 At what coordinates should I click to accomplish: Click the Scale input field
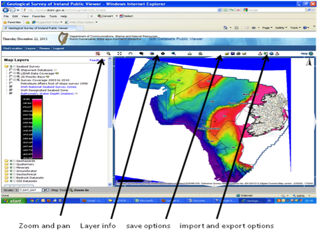[x=31, y=191]
